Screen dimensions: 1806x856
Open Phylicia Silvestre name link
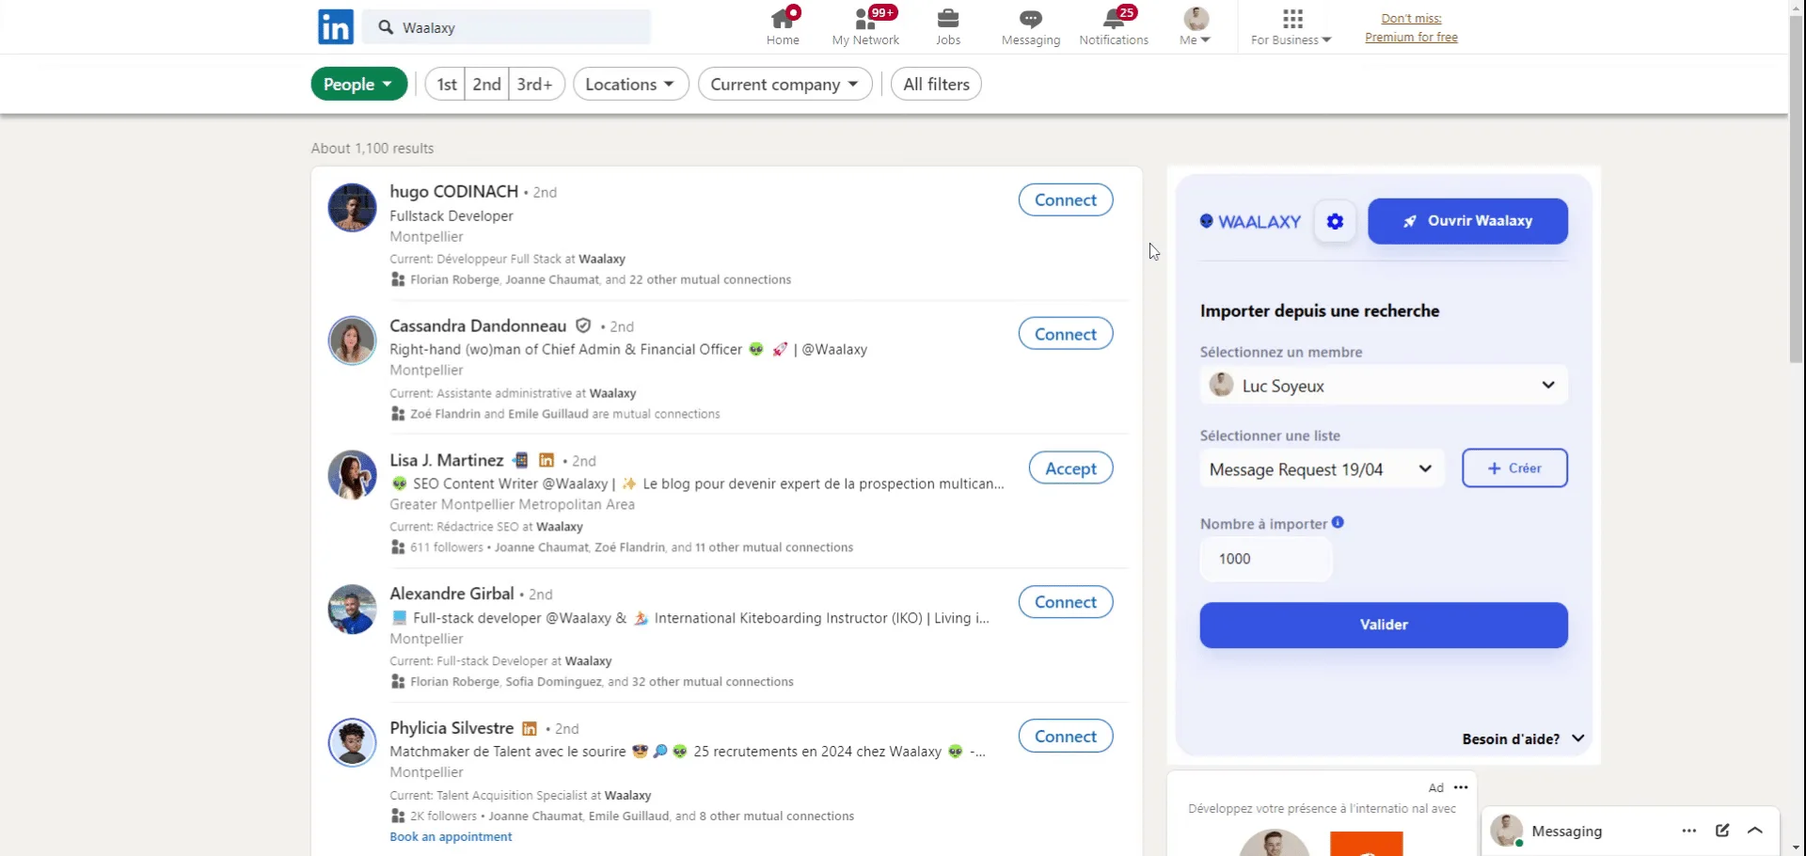pyautogui.click(x=451, y=728)
